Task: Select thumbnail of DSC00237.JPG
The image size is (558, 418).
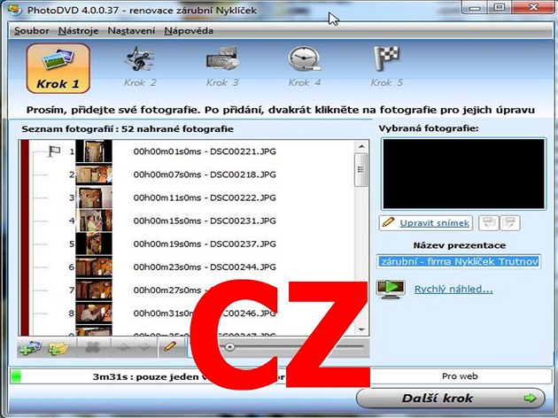Action: (x=94, y=244)
